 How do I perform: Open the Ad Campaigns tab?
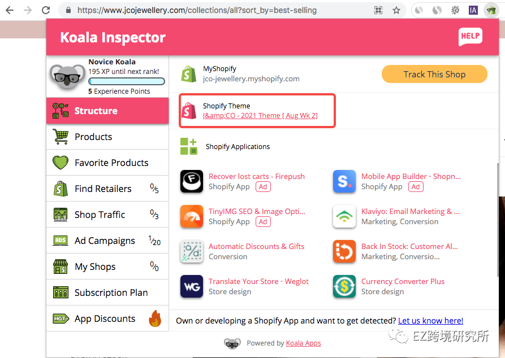pyautogui.click(x=107, y=241)
